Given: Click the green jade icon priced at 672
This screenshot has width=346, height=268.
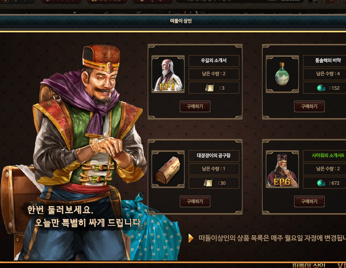Looking at the screenshot, I should (321, 183).
